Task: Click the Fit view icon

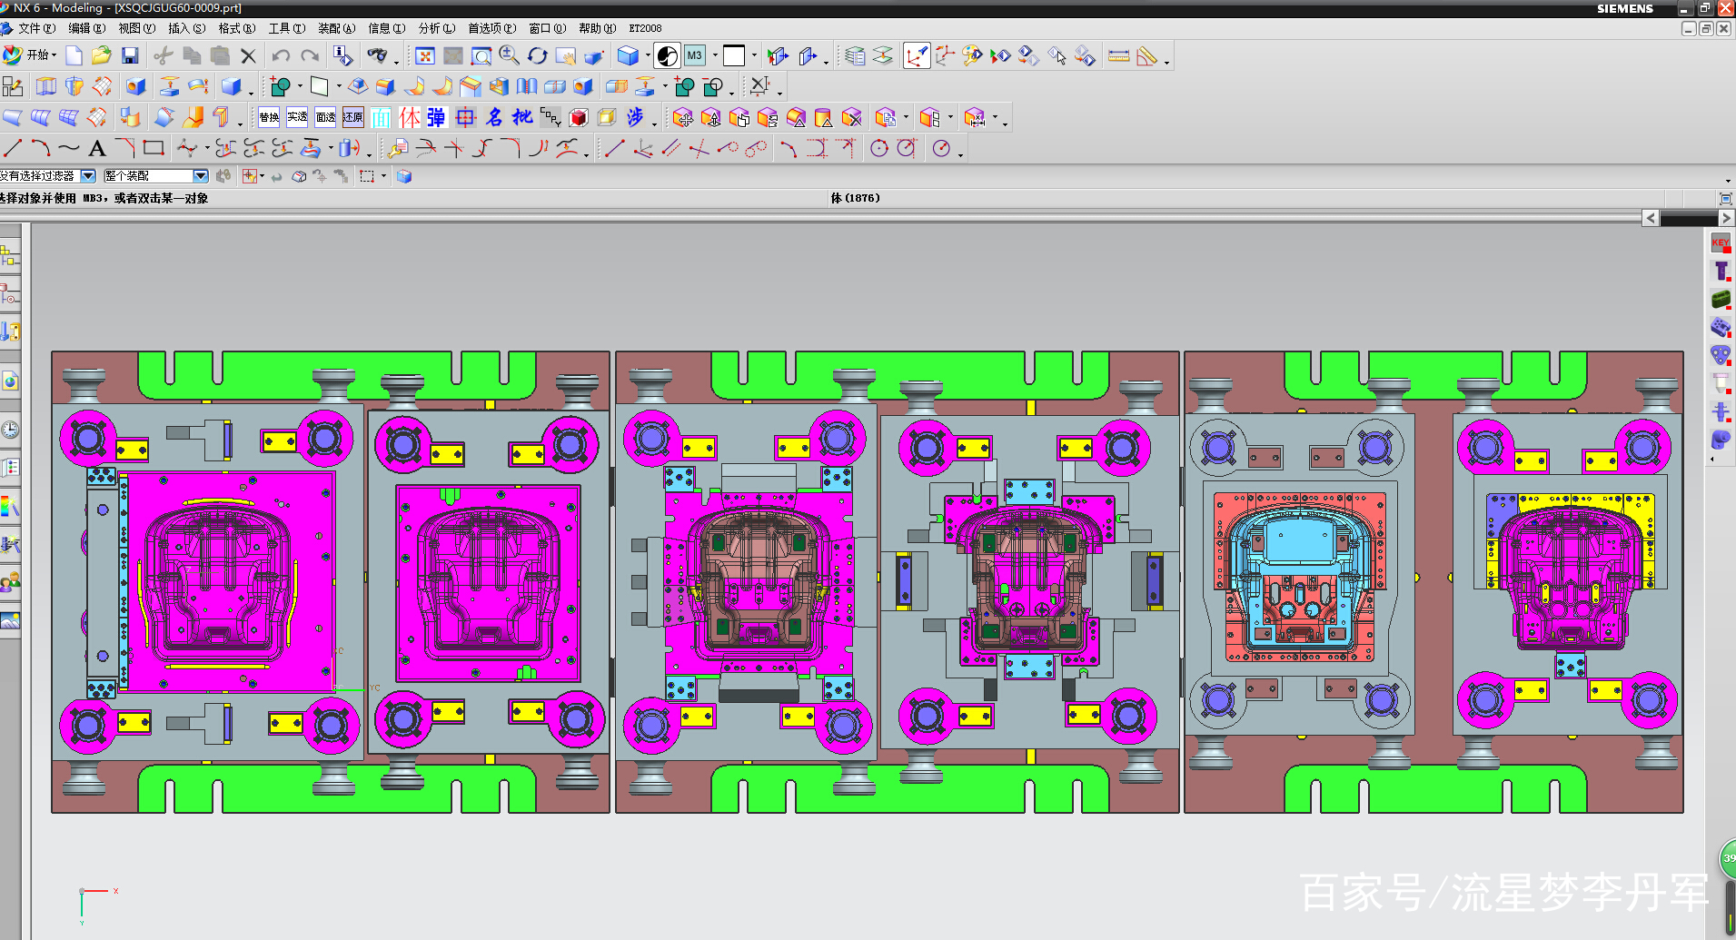Action: click(x=424, y=56)
